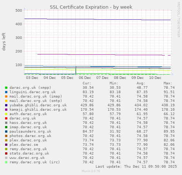Screen dimensions: 182x175
Task: Click the plex.darac.org.uk legend name
Action: tap(28, 140)
